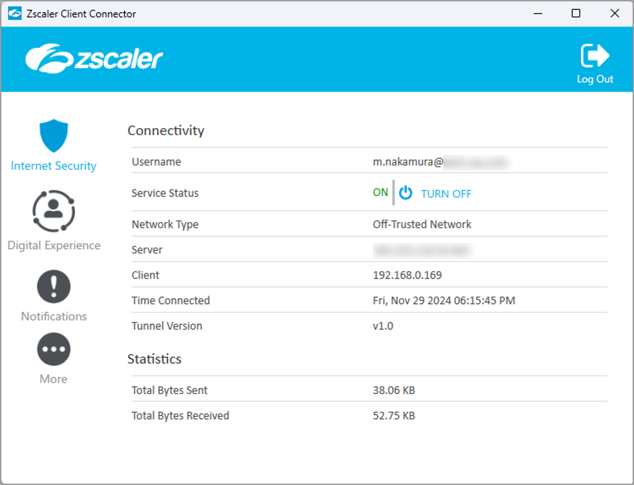Click the Server row label
The width and height of the screenshot is (634, 485).
pos(147,250)
